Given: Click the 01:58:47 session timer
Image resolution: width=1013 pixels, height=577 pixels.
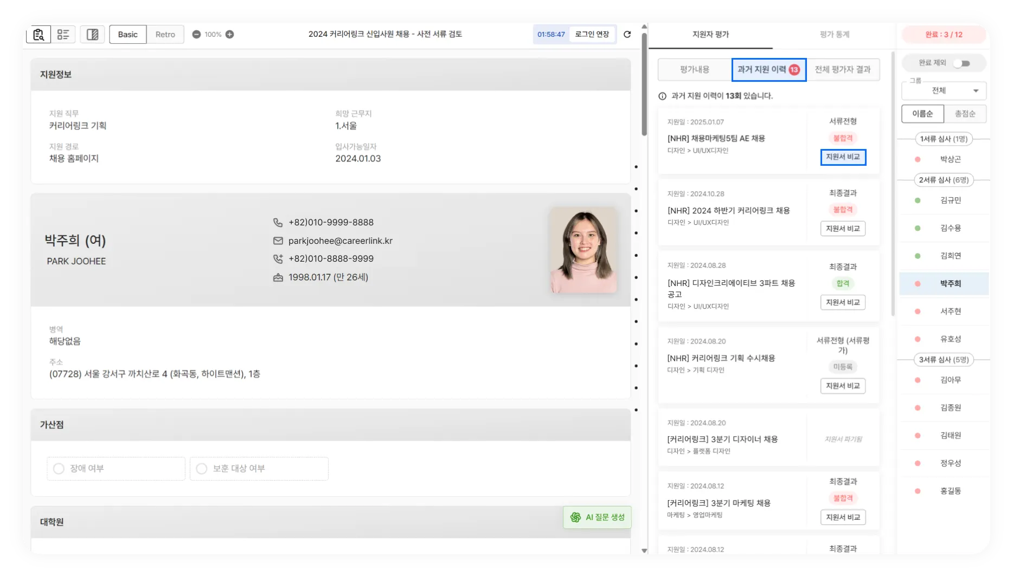Looking at the screenshot, I should click(x=551, y=34).
